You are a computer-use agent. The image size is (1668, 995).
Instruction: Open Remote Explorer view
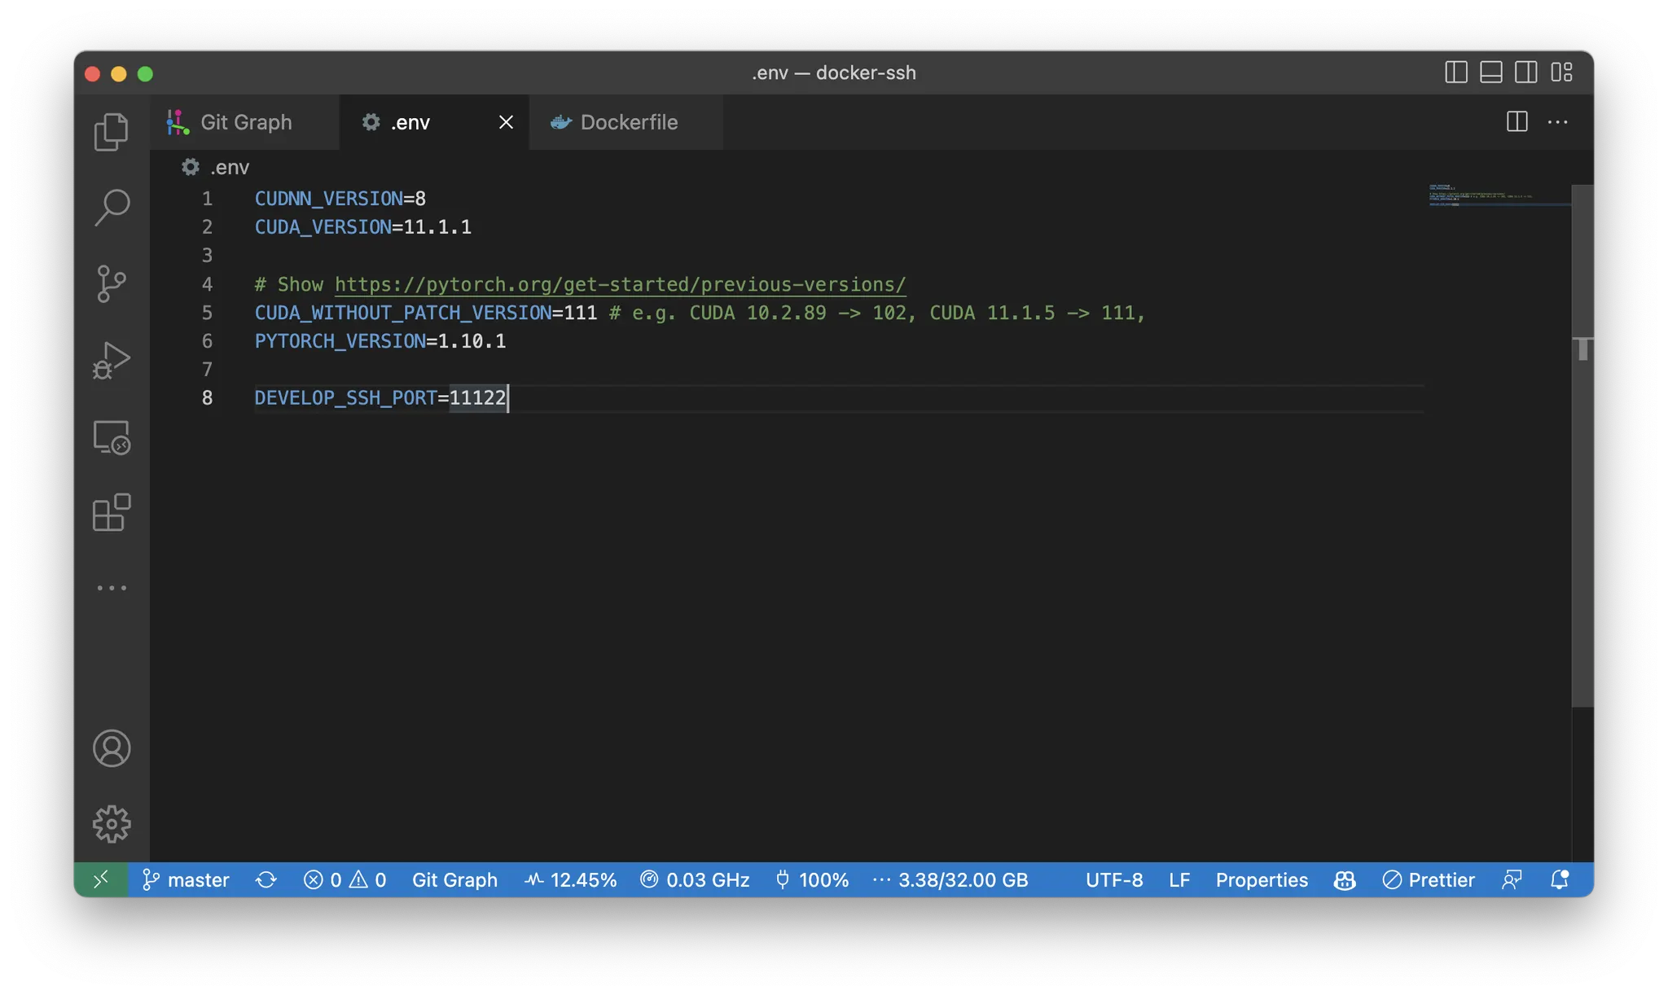pos(112,437)
